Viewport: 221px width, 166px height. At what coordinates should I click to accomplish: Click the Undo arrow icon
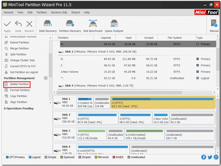coord(18,24)
